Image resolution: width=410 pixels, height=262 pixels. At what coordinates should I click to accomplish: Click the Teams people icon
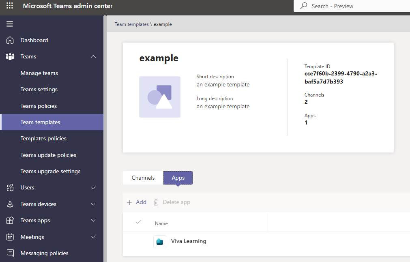click(10, 56)
